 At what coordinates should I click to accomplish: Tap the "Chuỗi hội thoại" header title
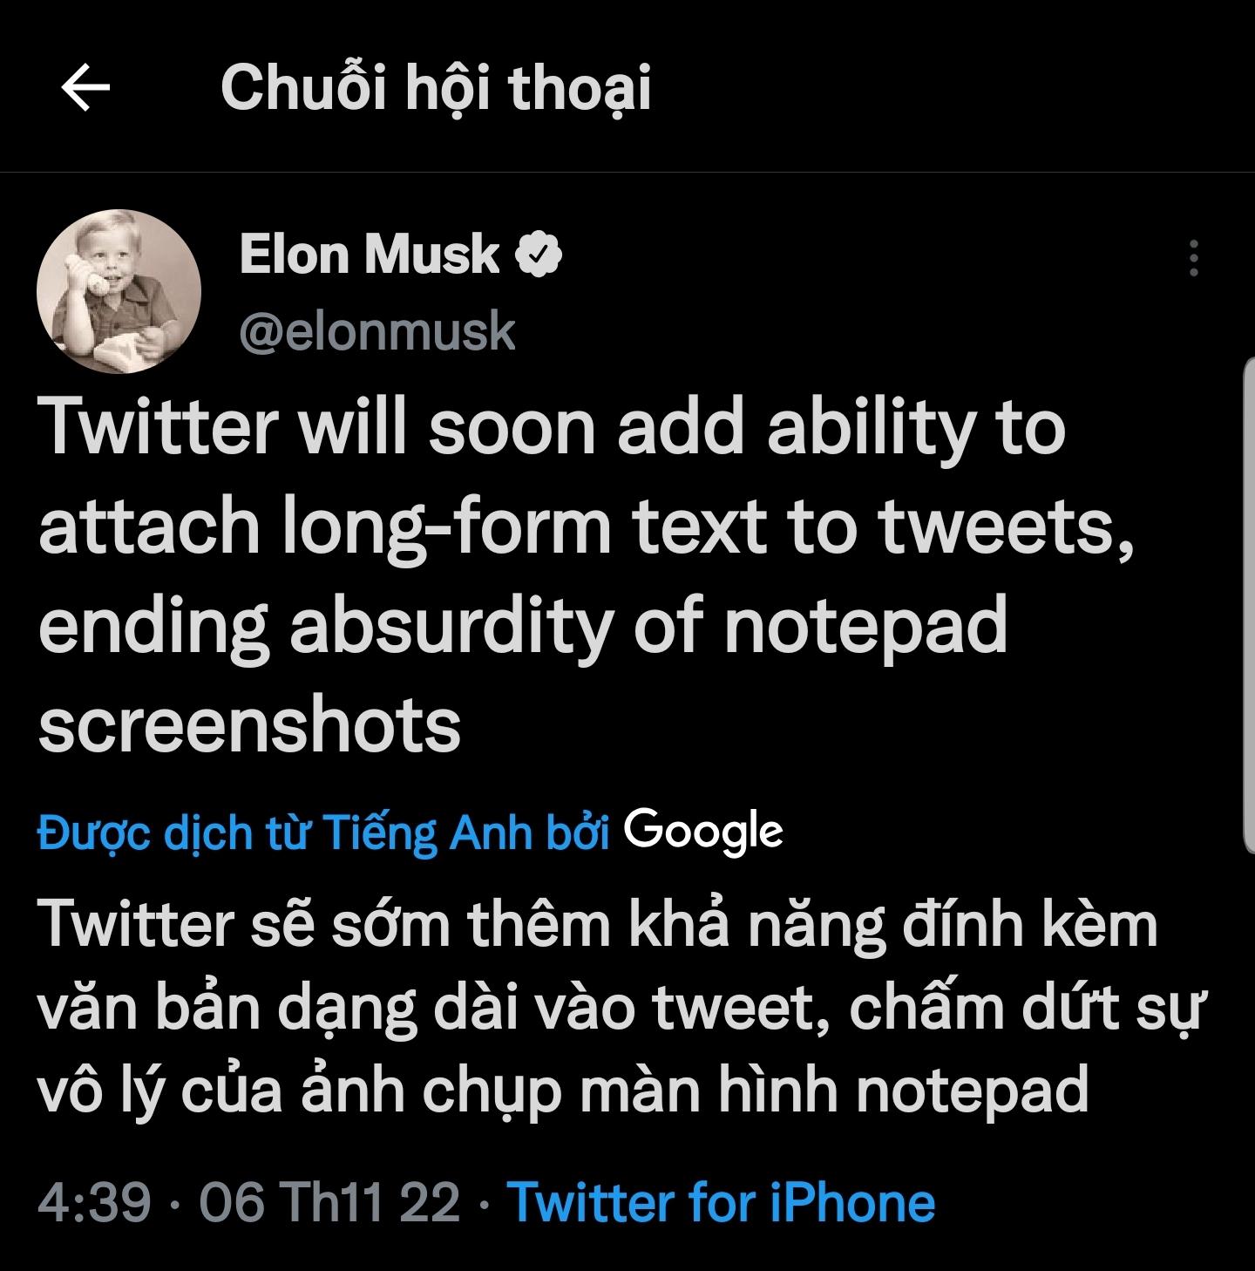(436, 88)
